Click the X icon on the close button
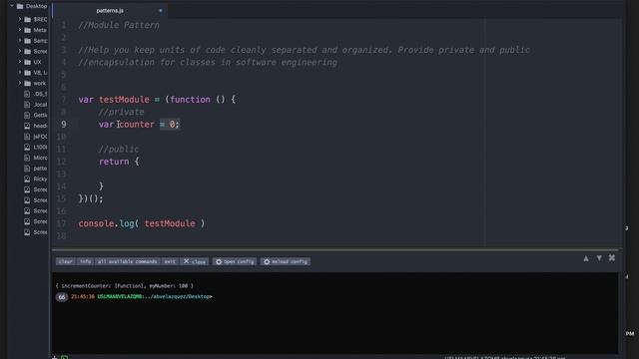Screen dimensions: 639x359 tap(187, 261)
